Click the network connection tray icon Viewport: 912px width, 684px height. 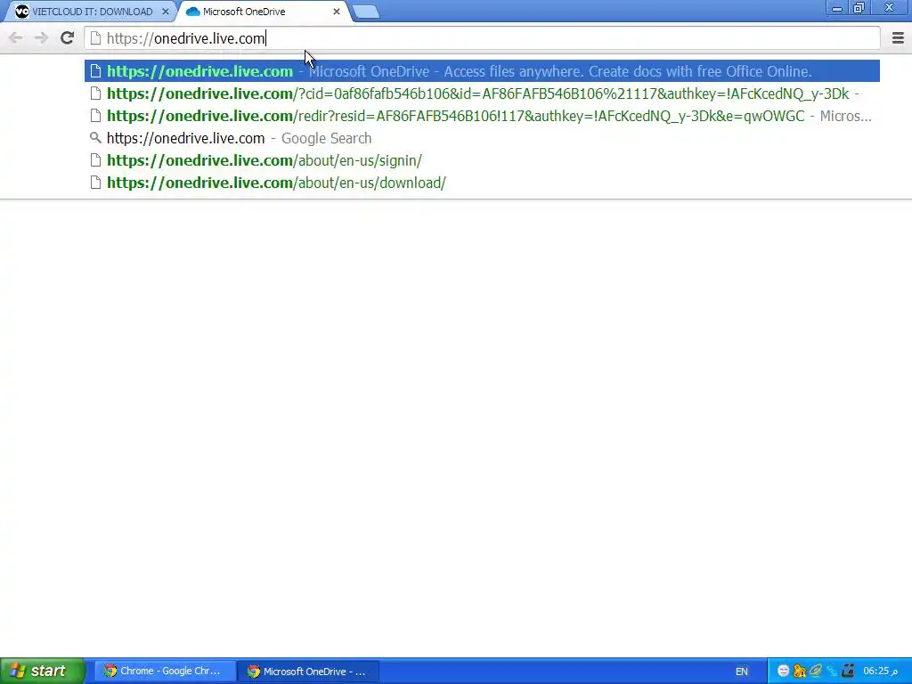832,672
